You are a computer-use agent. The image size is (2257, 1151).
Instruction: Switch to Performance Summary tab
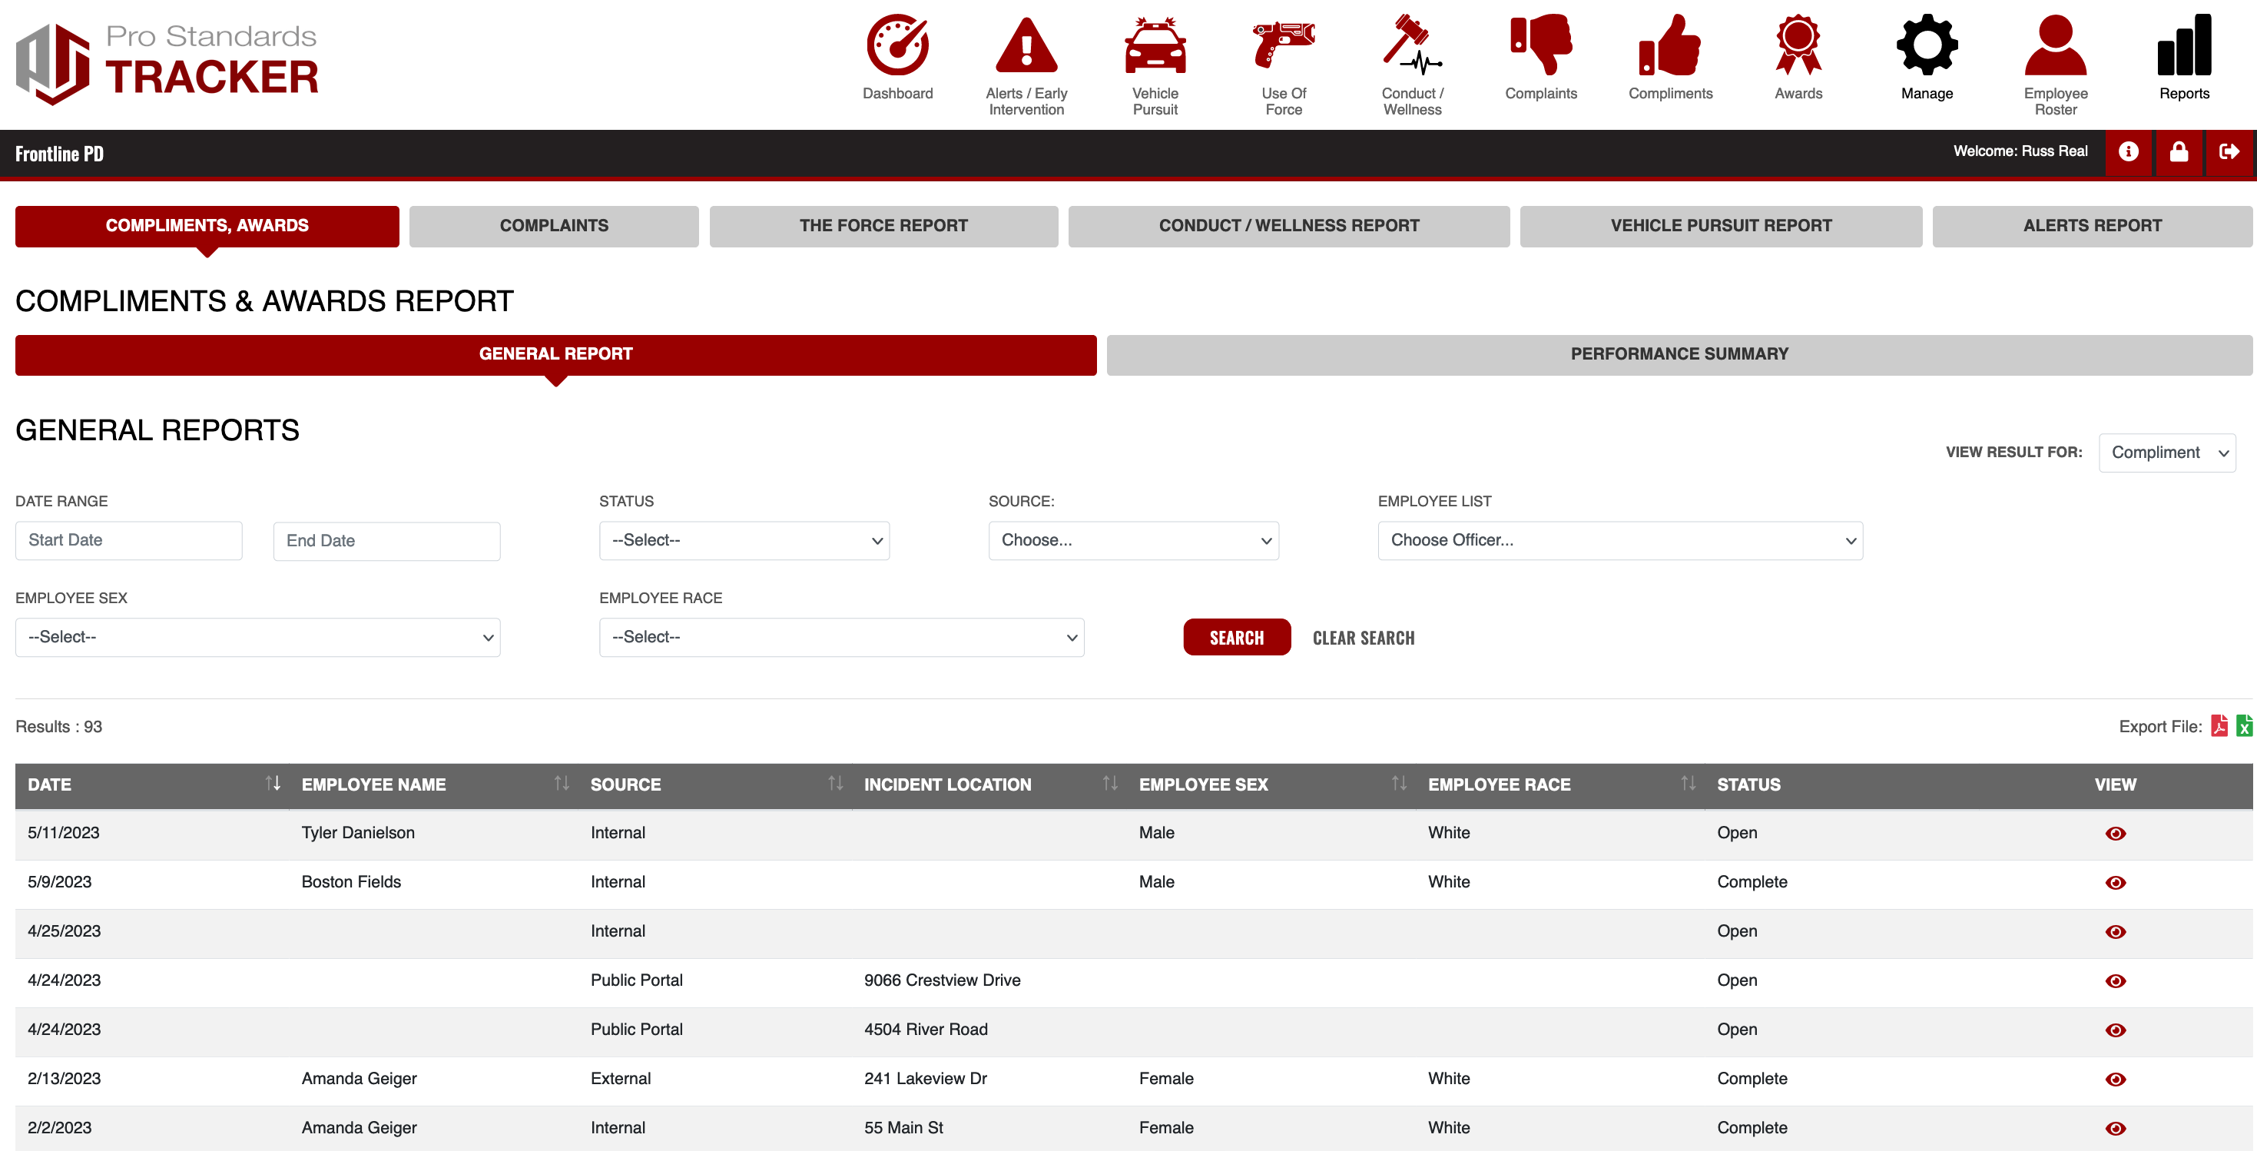1678,355
